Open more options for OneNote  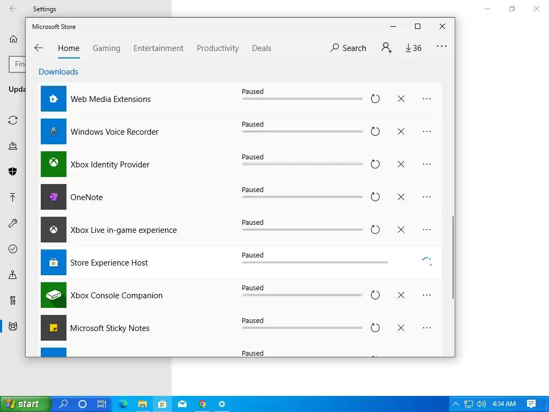click(426, 197)
